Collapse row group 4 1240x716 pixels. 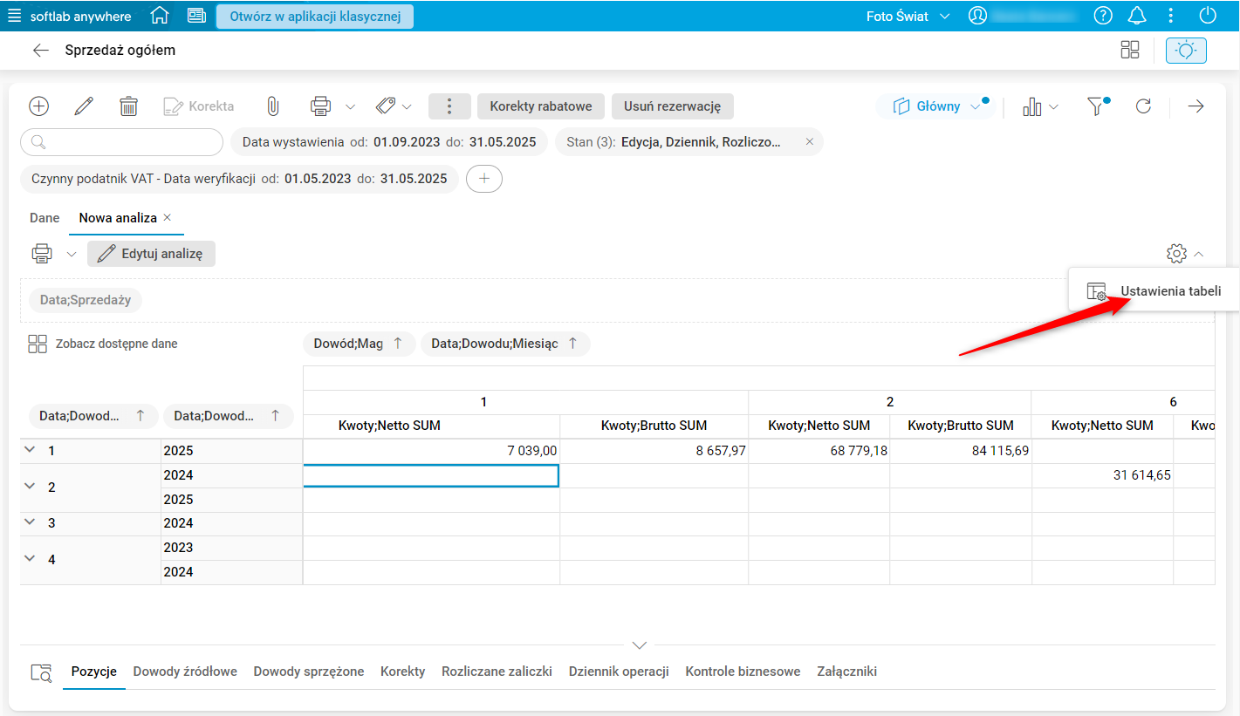pyautogui.click(x=30, y=558)
